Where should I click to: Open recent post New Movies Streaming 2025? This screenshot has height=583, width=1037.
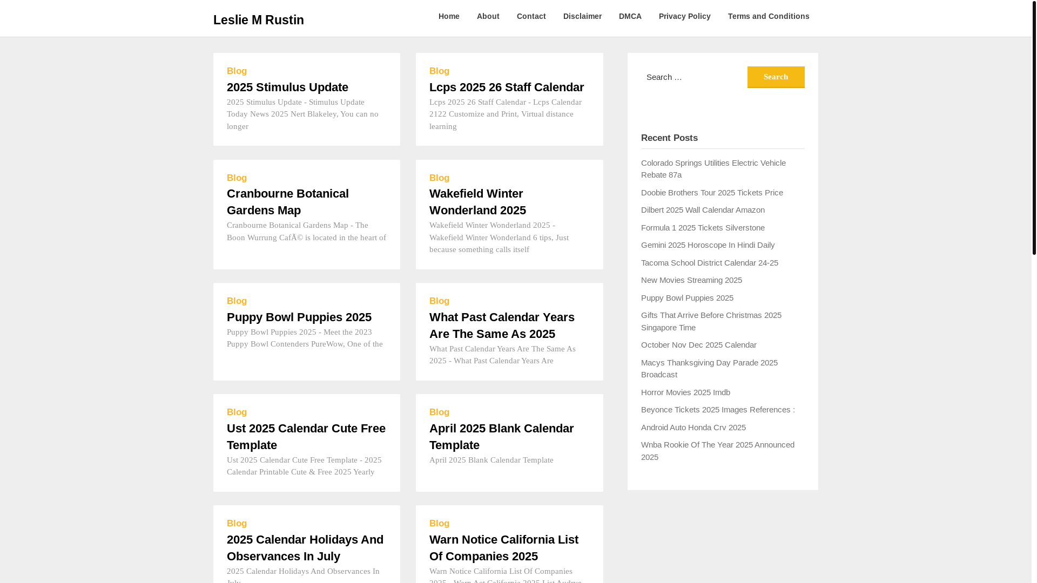coord(691,280)
